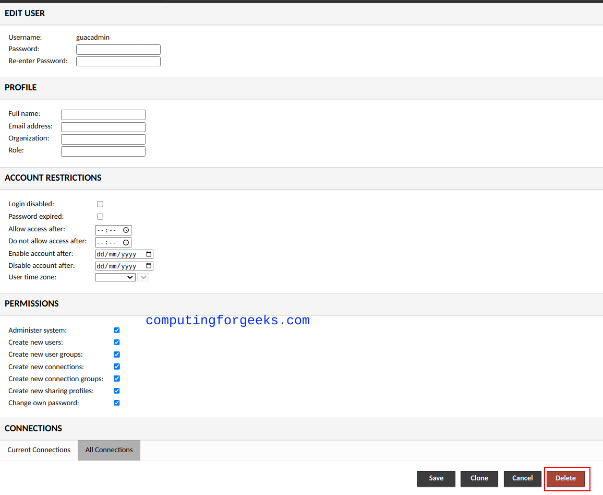Focus the Password input field
The width and height of the screenshot is (603, 495).
pyautogui.click(x=118, y=50)
